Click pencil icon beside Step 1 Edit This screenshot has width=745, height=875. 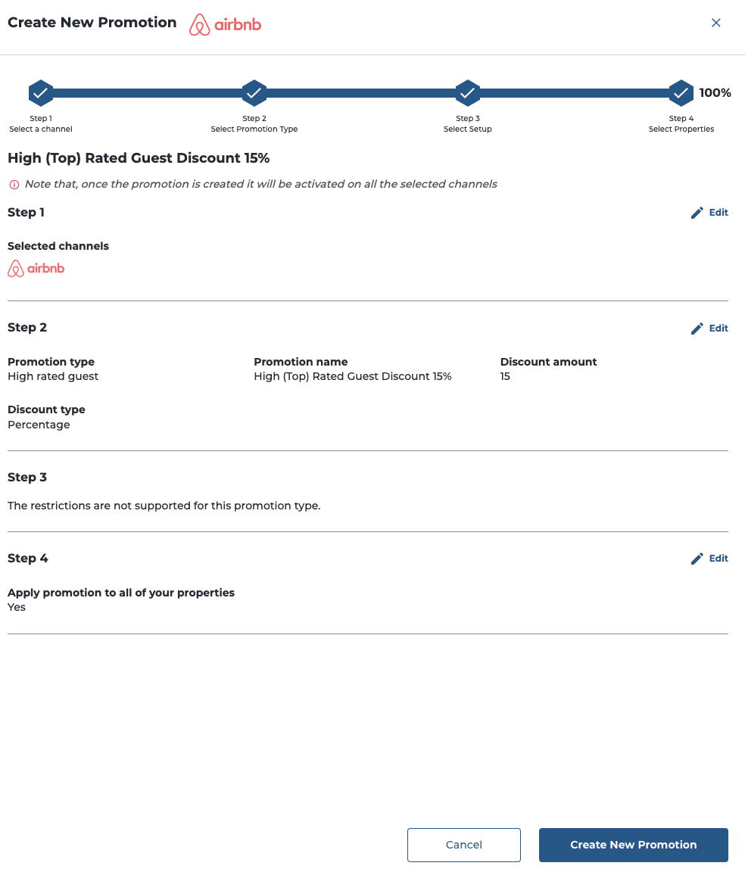(697, 213)
